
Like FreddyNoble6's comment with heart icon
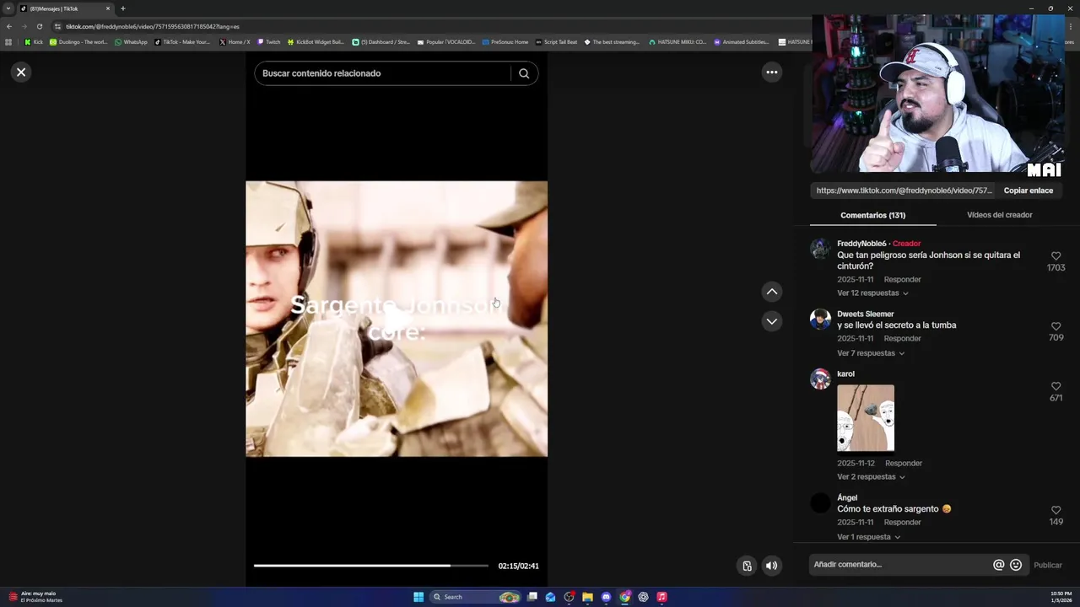tap(1056, 255)
